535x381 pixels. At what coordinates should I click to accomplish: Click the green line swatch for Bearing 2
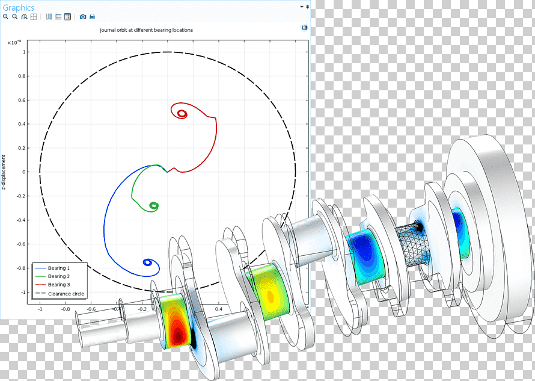coord(40,276)
